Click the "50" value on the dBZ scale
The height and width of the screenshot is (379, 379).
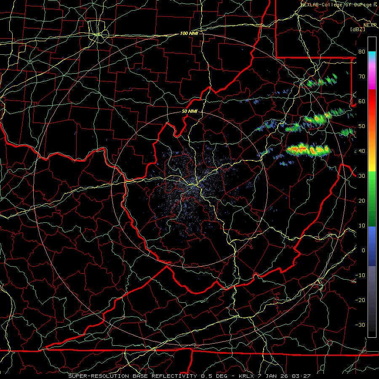(362, 126)
